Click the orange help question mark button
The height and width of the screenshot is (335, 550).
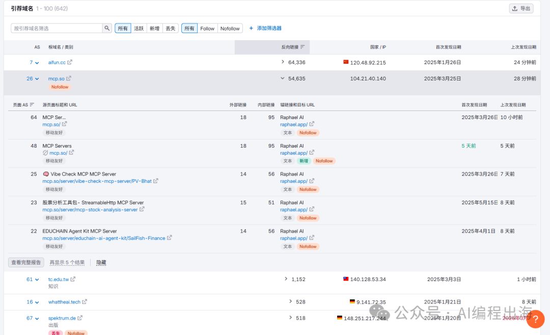(535, 319)
